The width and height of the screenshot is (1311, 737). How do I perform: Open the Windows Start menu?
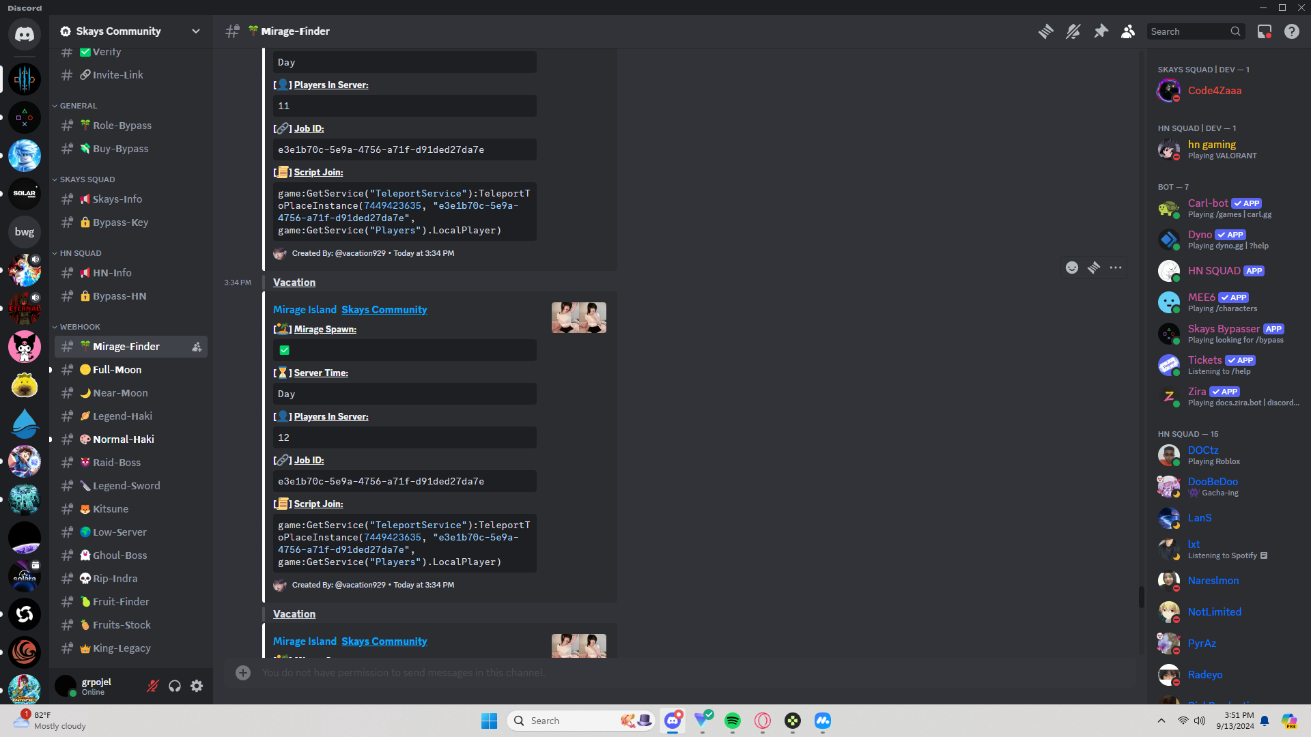tap(489, 721)
